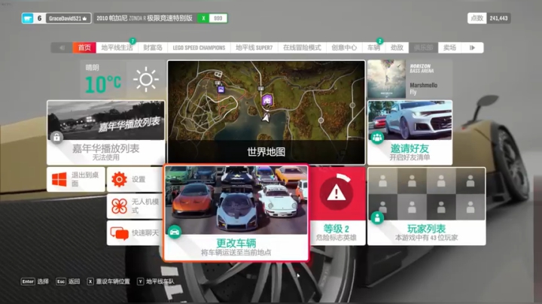Open the 等级 2 危险标志英雄 tile
This screenshot has width=542, height=304.
coord(336,206)
